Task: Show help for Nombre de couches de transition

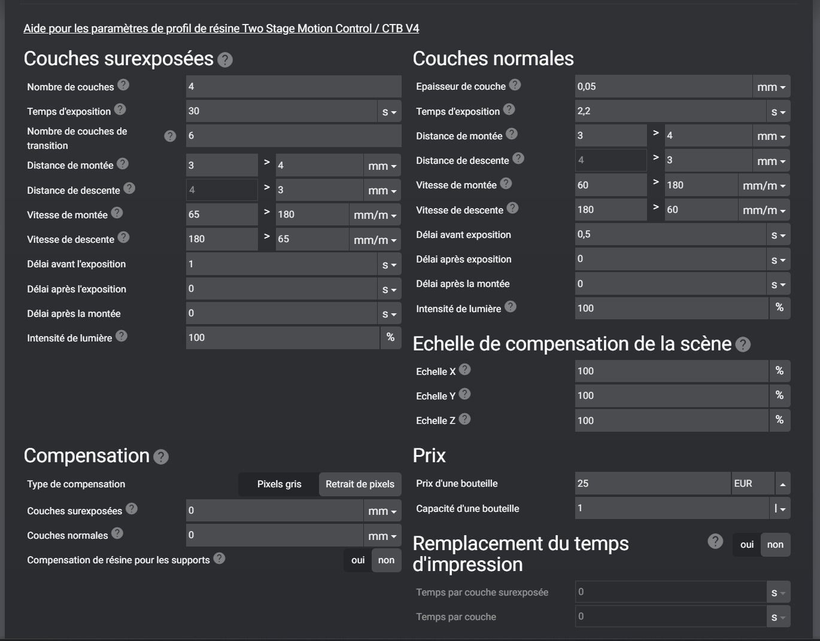Action: (x=170, y=136)
